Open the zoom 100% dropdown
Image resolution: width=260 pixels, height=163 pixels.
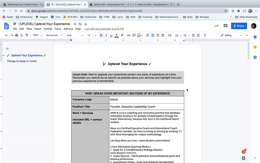coord(37,35)
